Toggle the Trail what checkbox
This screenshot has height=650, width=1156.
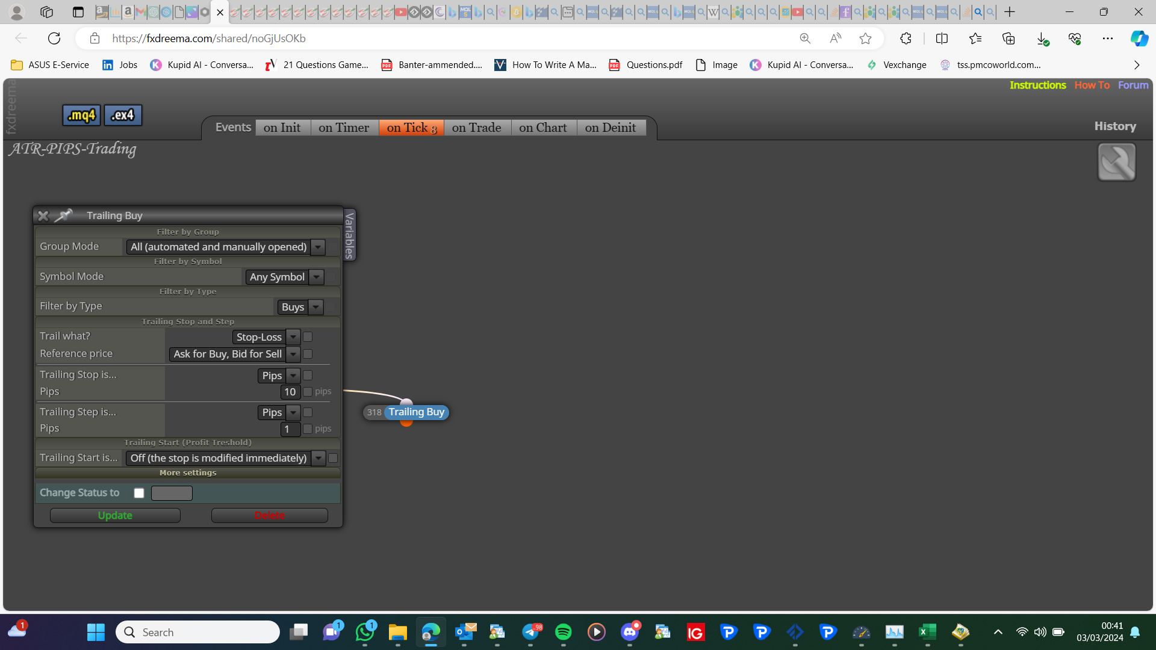coord(308,337)
